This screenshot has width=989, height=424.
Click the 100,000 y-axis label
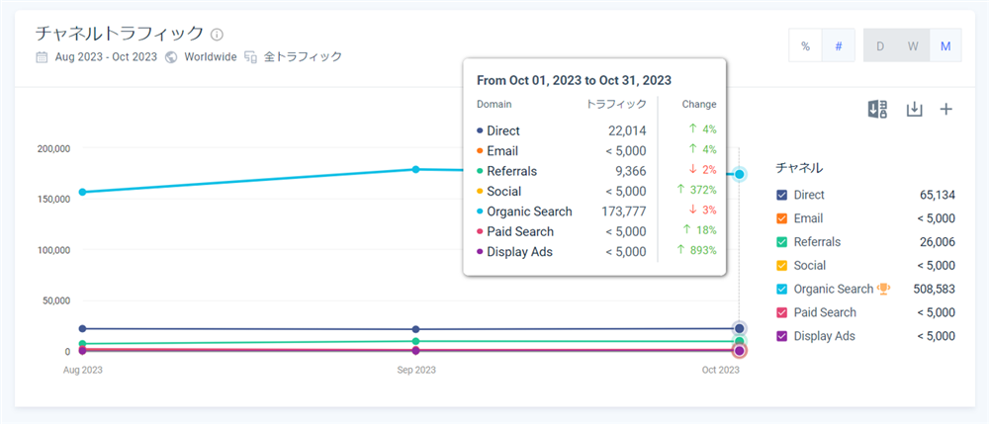click(x=54, y=250)
